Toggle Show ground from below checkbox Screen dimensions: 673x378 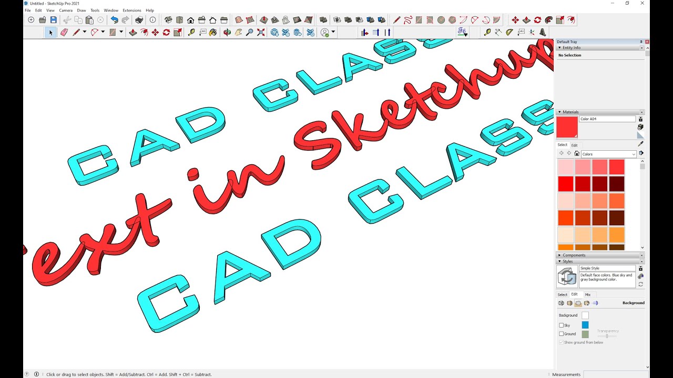[x=561, y=342]
